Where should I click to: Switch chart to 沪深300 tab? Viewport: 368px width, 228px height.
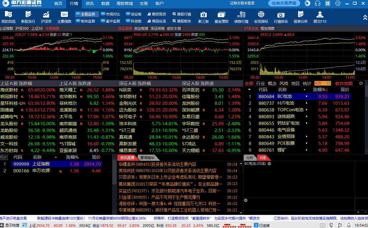[x=22, y=28]
